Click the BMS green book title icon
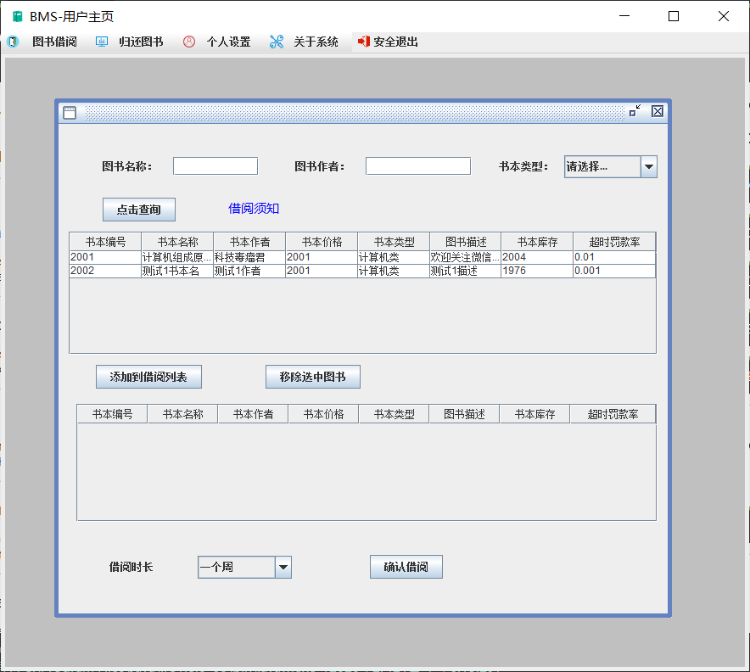This screenshot has height=672, width=750. [18, 17]
